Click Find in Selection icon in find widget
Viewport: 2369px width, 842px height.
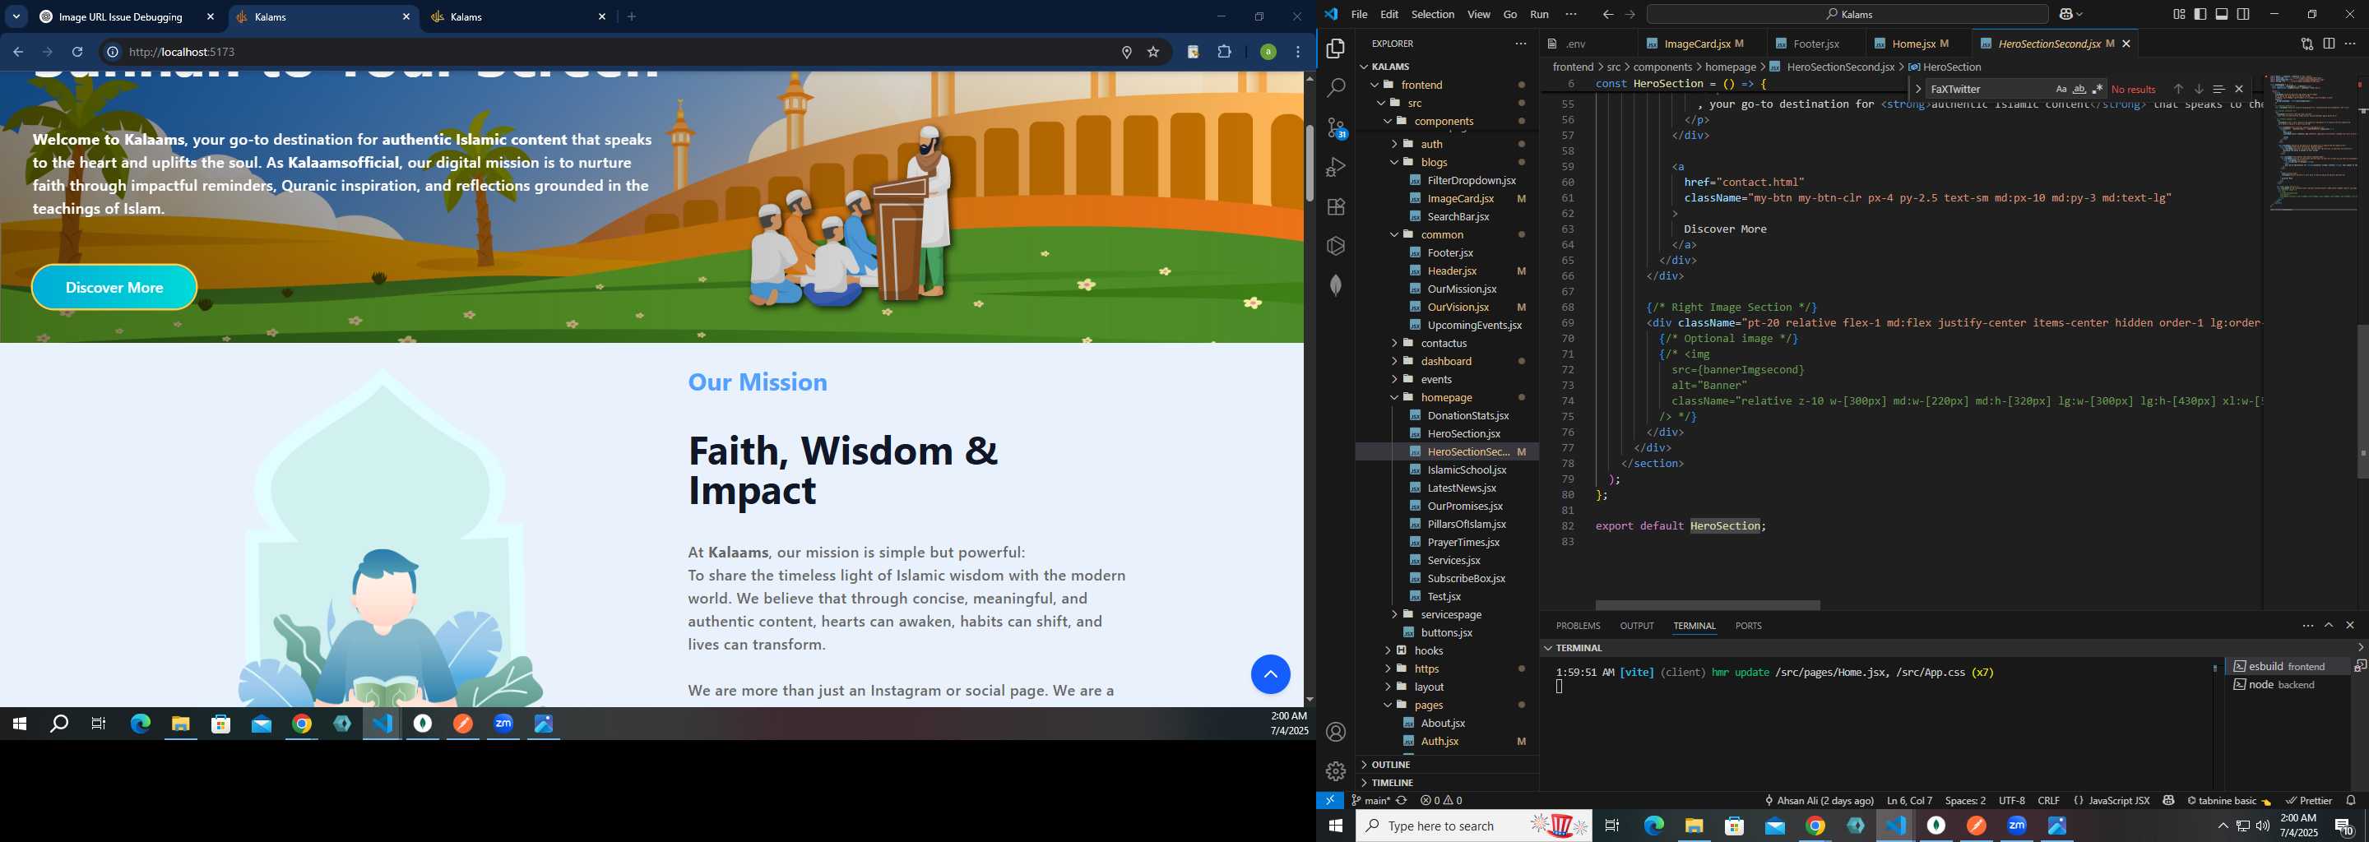tap(2218, 89)
